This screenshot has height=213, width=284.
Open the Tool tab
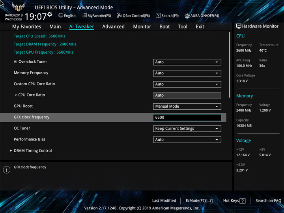(183, 27)
